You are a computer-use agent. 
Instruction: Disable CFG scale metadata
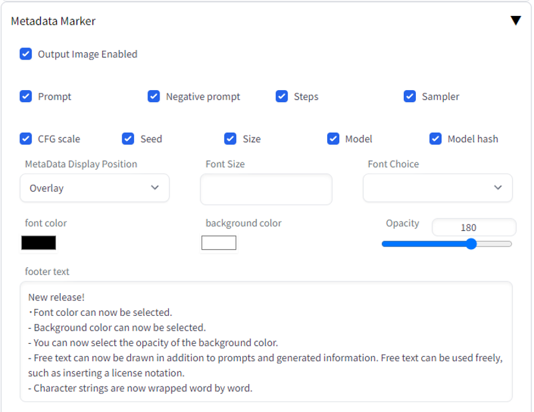(25, 138)
